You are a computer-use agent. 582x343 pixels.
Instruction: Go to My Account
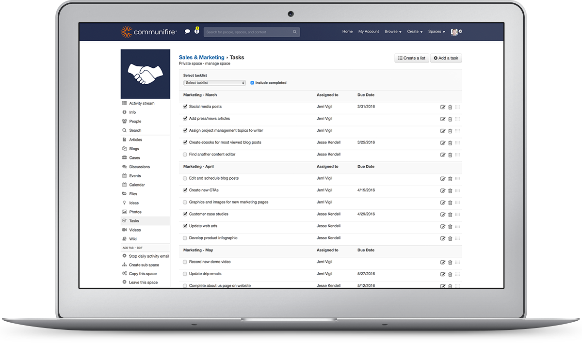(368, 31)
